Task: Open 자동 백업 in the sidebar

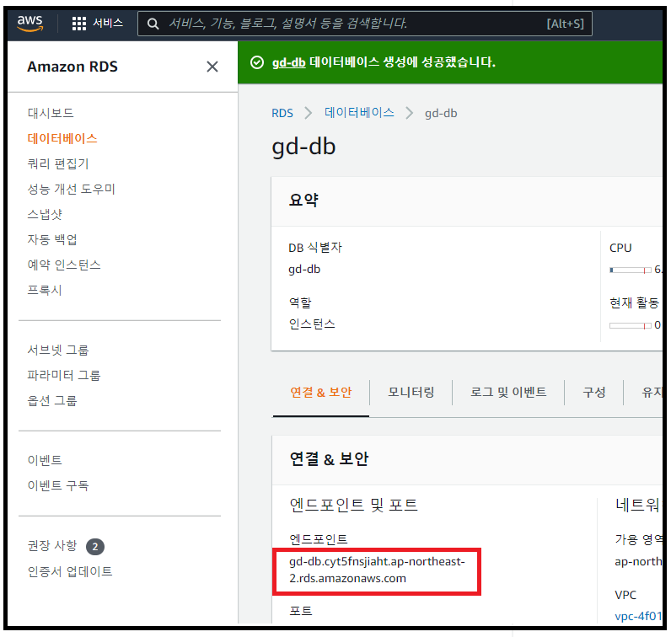Action: (52, 239)
